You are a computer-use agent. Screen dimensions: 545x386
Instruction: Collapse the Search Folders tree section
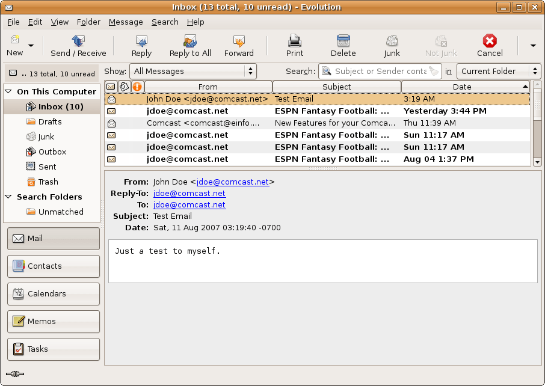point(7,197)
